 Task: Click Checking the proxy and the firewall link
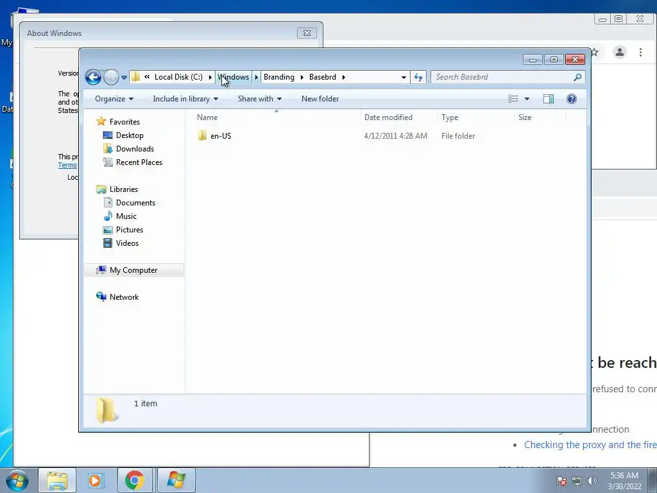pyautogui.click(x=590, y=445)
